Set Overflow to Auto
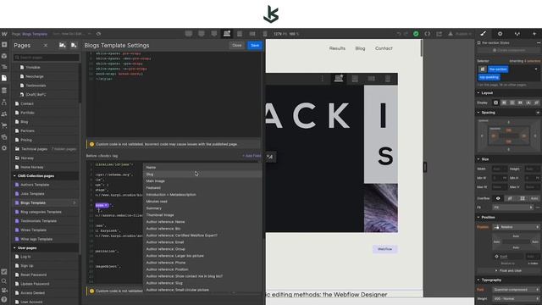This screenshot has height=305, width=542. pyautogui.click(x=534, y=198)
